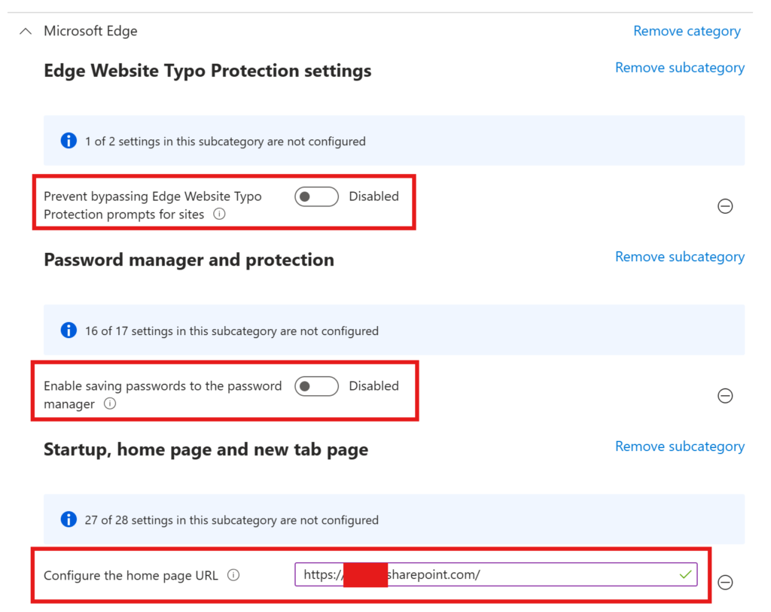Screen dimensions: 771x612
Task: Click the blue info icon for 27 of 28 settings
Action: coord(69,519)
